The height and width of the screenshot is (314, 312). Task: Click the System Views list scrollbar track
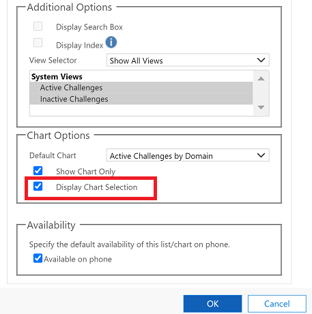click(x=261, y=93)
